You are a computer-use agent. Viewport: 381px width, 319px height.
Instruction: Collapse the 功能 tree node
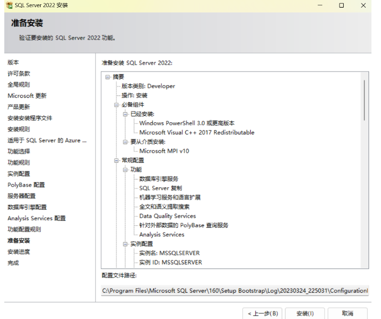tap(126, 170)
